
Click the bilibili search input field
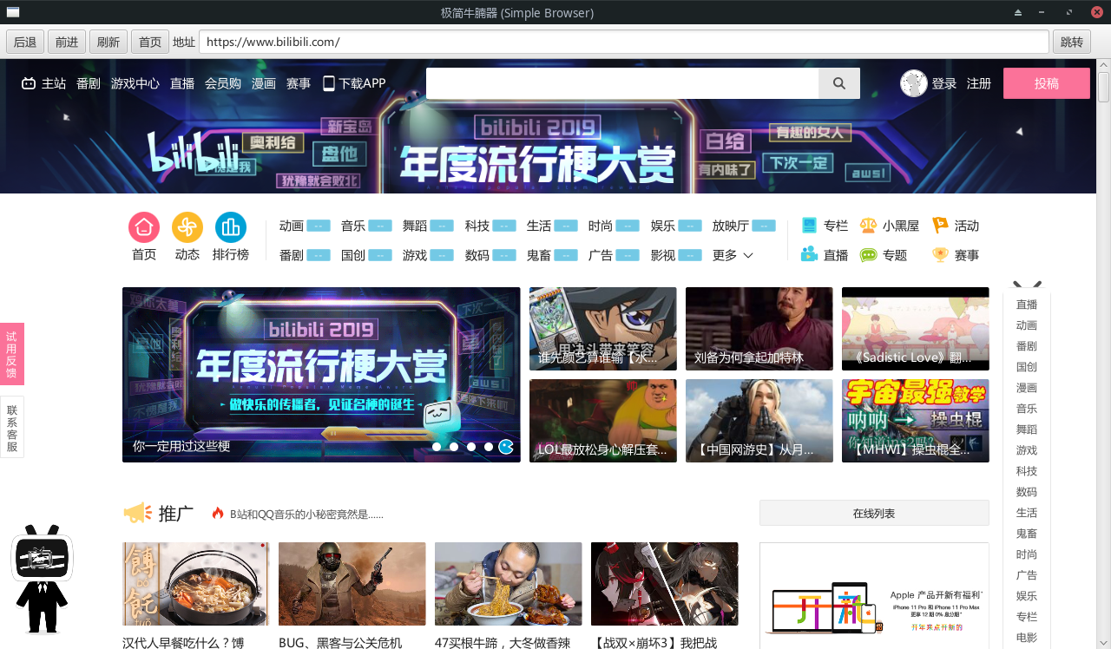(x=621, y=83)
